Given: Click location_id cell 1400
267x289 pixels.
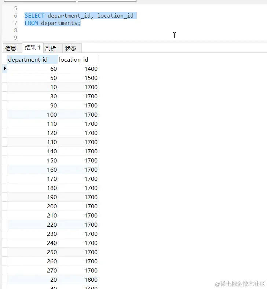Looking at the screenshot, I should 78,69.
